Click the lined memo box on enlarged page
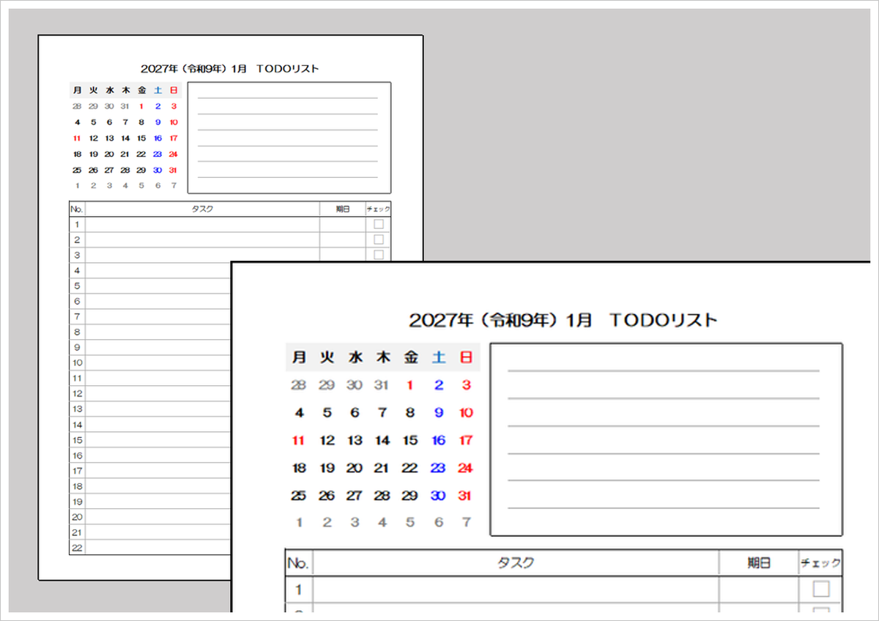Viewport: 879px width, 621px height. coord(666,439)
